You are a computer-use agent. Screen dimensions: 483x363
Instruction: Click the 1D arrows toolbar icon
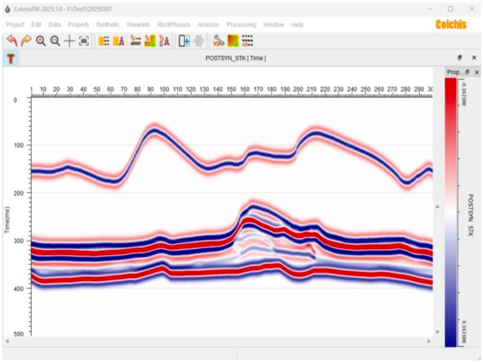pyautogui.click(x=247, y=41)
